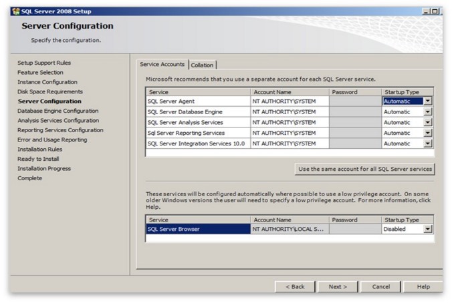This screenshot has height=303, width=452.
Task: Open Startup Type dropdown for SQL Server Agent
Action: point(428,101)
